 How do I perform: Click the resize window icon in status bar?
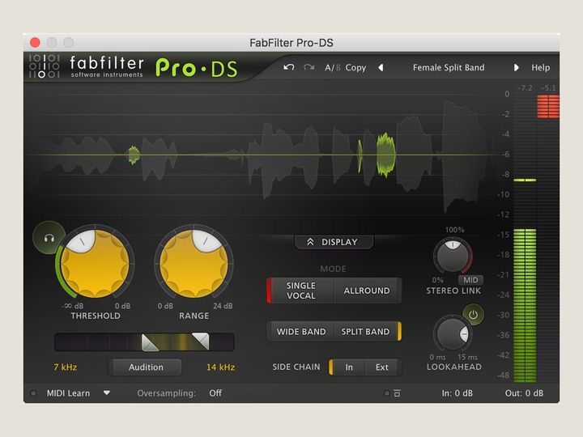[x=397, y=393]
